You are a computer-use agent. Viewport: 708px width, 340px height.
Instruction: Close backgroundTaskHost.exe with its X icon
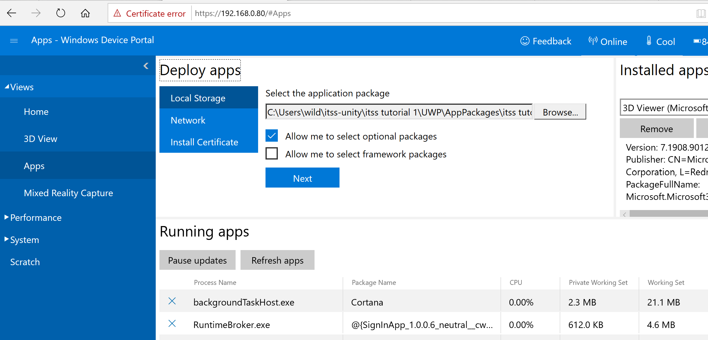(x=172, y=301)
